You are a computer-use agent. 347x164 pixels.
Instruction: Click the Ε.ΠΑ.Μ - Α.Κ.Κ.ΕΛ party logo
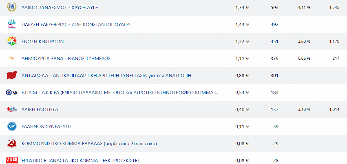tap(11, 93)
